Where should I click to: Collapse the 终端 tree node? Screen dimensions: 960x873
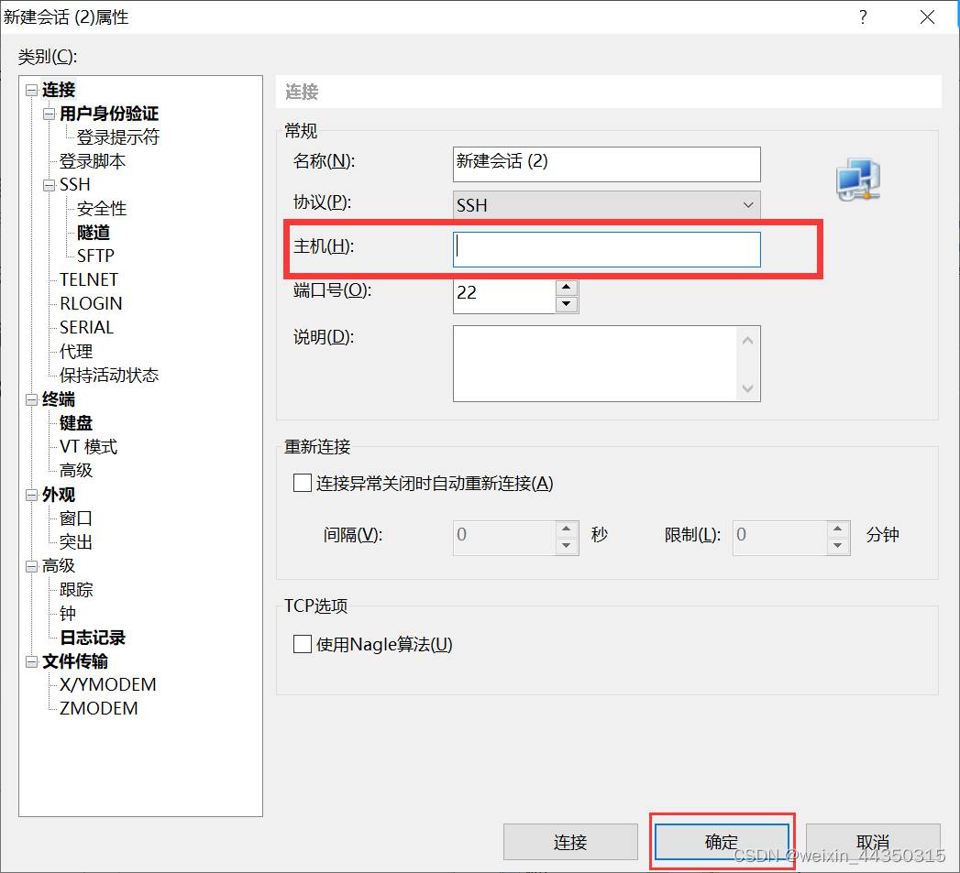31,400
